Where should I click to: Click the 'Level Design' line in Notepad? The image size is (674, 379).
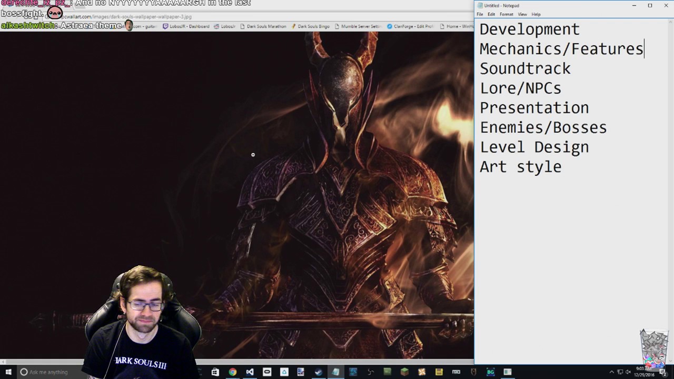pyautogui.click(x=534, y=147)
